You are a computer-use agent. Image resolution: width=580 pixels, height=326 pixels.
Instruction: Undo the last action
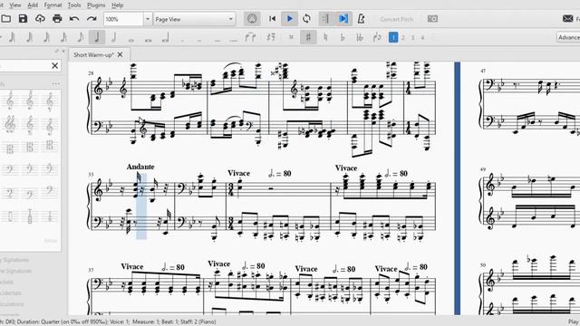point(74,19)
